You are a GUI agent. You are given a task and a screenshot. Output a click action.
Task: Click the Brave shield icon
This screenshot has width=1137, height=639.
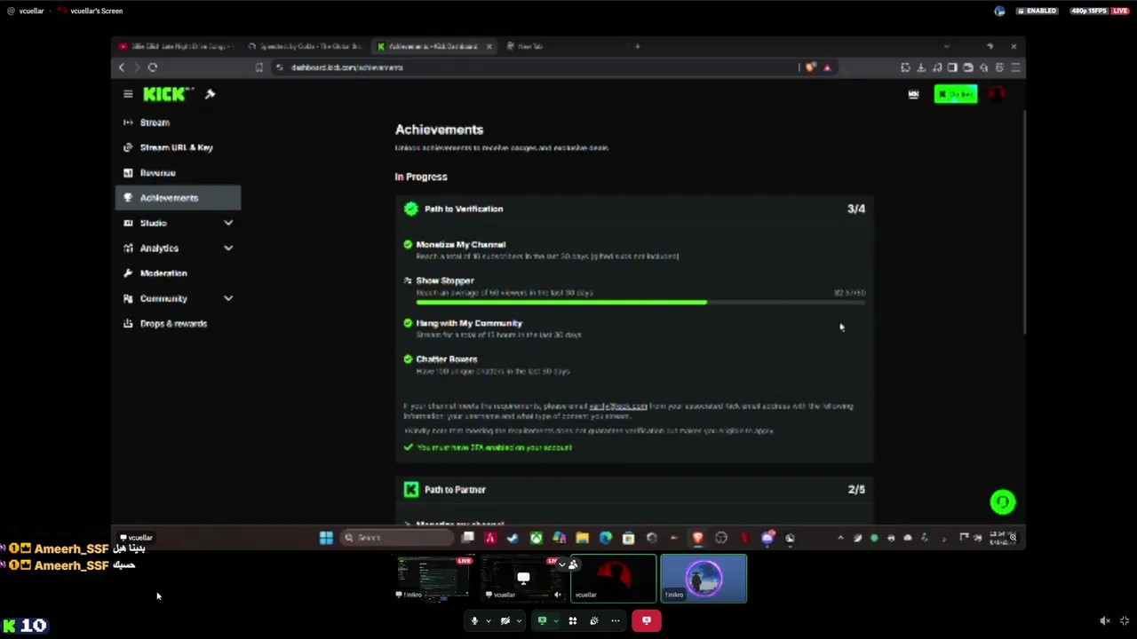coord(810,67)
